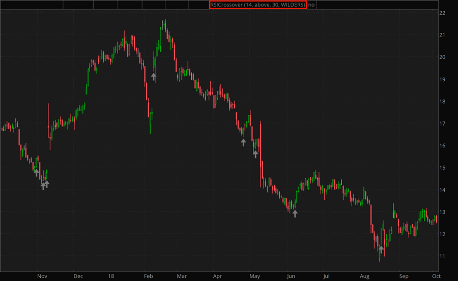Screen dimensions: 458x281
Task: Click the year '18' label on time axis
Action: click(110, 276)
